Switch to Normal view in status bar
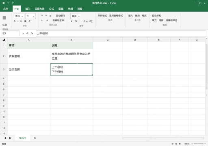Viewport: 208px width, 146px height. (172, 144)
